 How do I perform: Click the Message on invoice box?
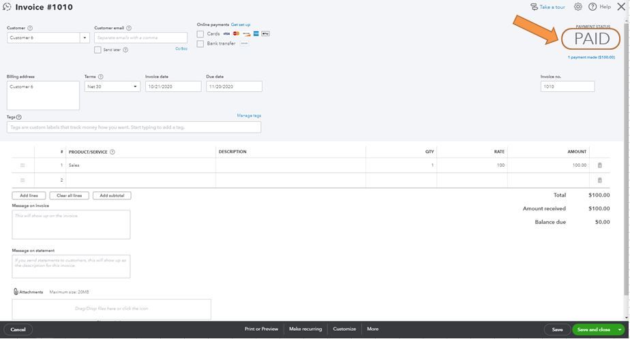tap(71, 225)
